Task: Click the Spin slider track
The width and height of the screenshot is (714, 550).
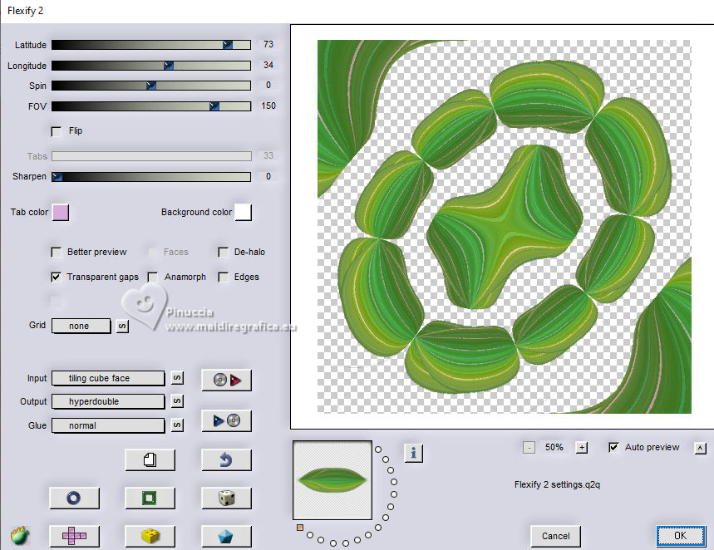Action: 151,86
